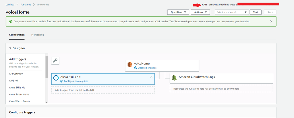The width and height of the screenshot is (294, 118).
Task: Click the Configuration required info icon
Action: point(62,81)
